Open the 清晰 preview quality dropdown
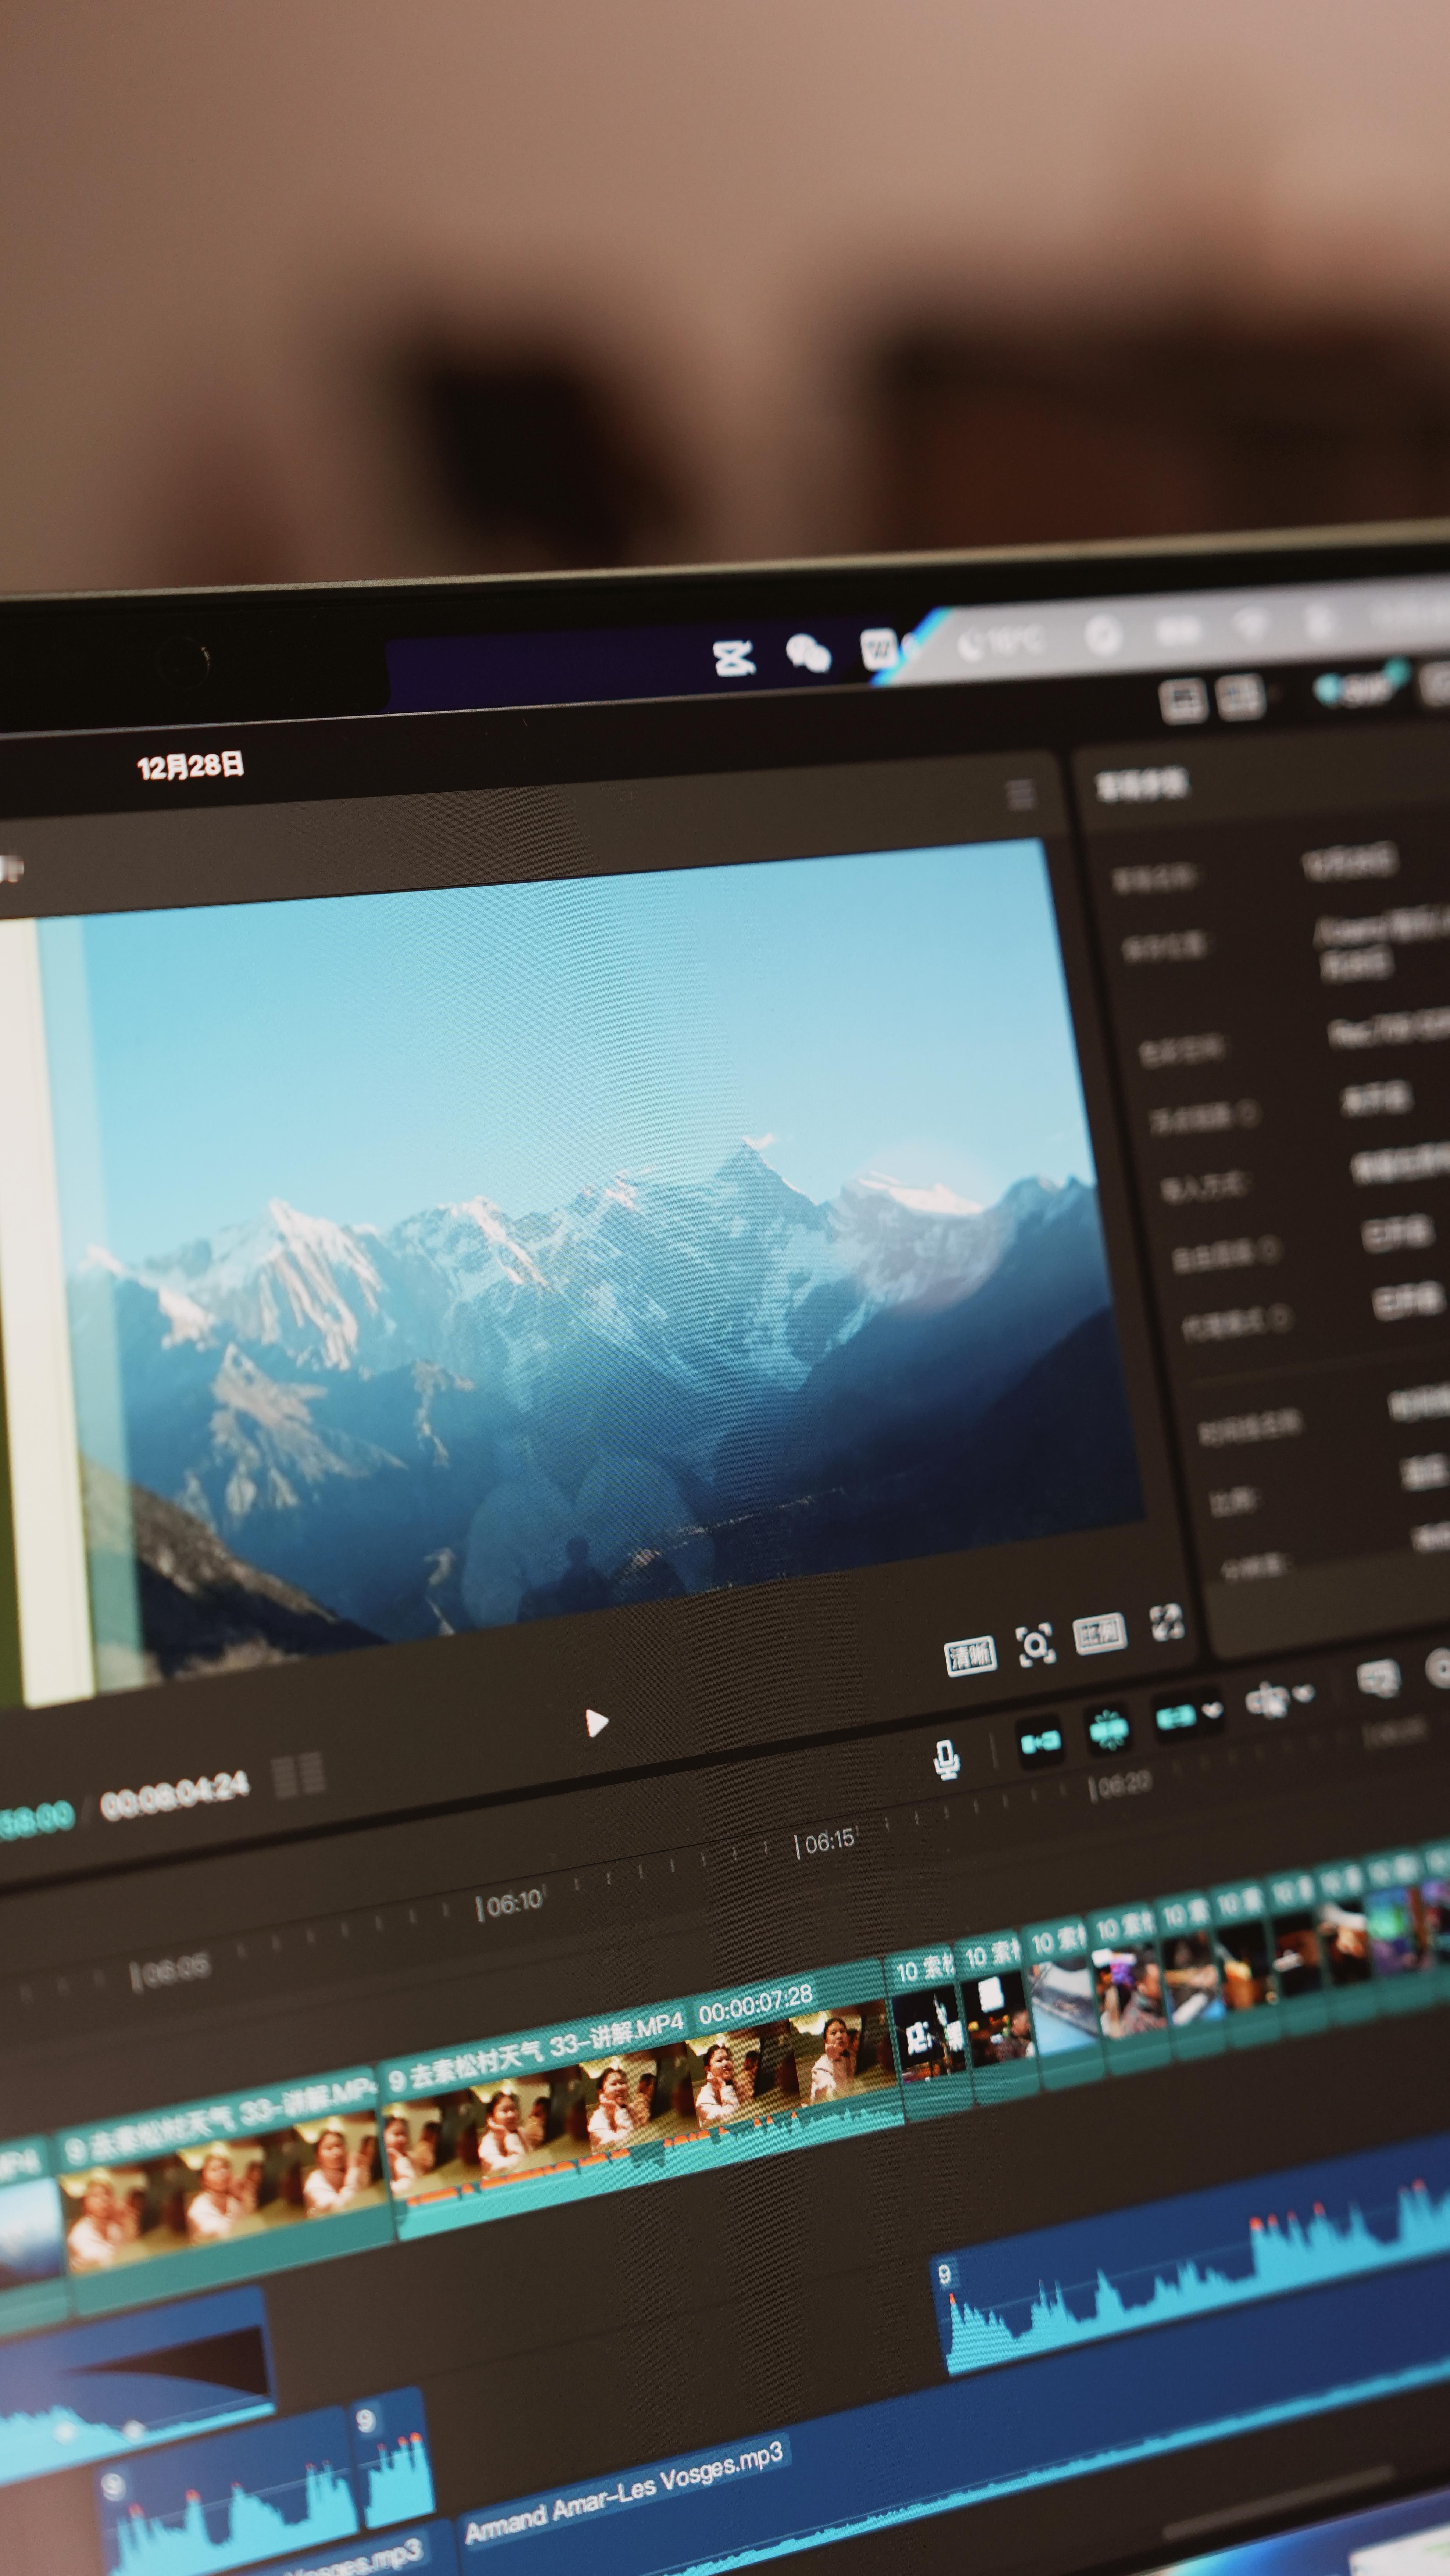1450x2576 pixels. (x=970, y=1656)
